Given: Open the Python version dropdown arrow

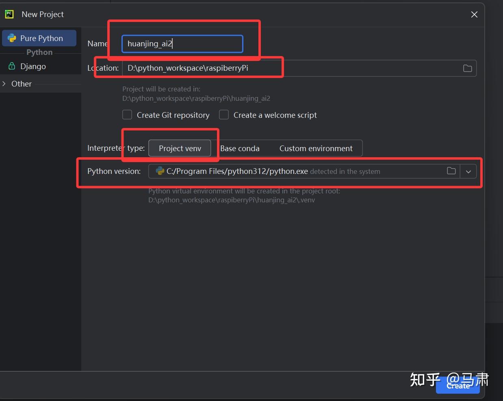Looking at the screenshot, I should [468, 171].
